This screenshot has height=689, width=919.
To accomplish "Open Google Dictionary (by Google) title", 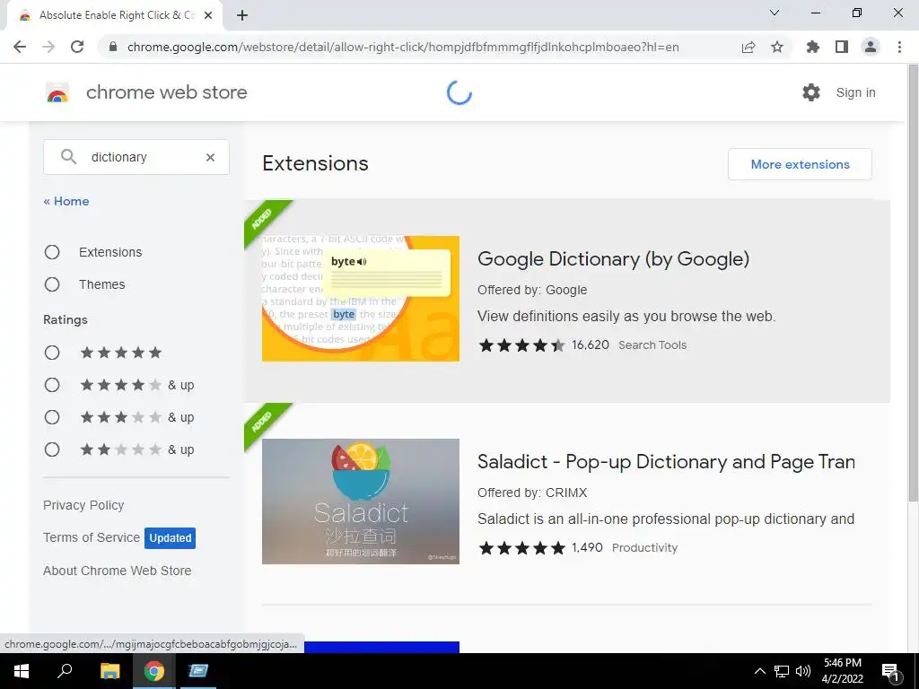I will (613, 259).
